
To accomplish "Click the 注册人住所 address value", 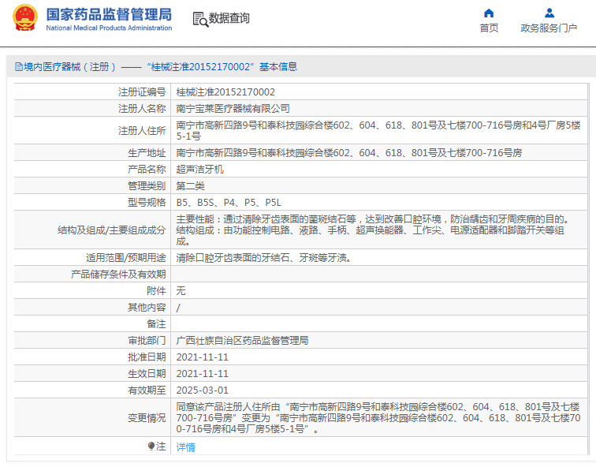I will [x=378, y=130].
